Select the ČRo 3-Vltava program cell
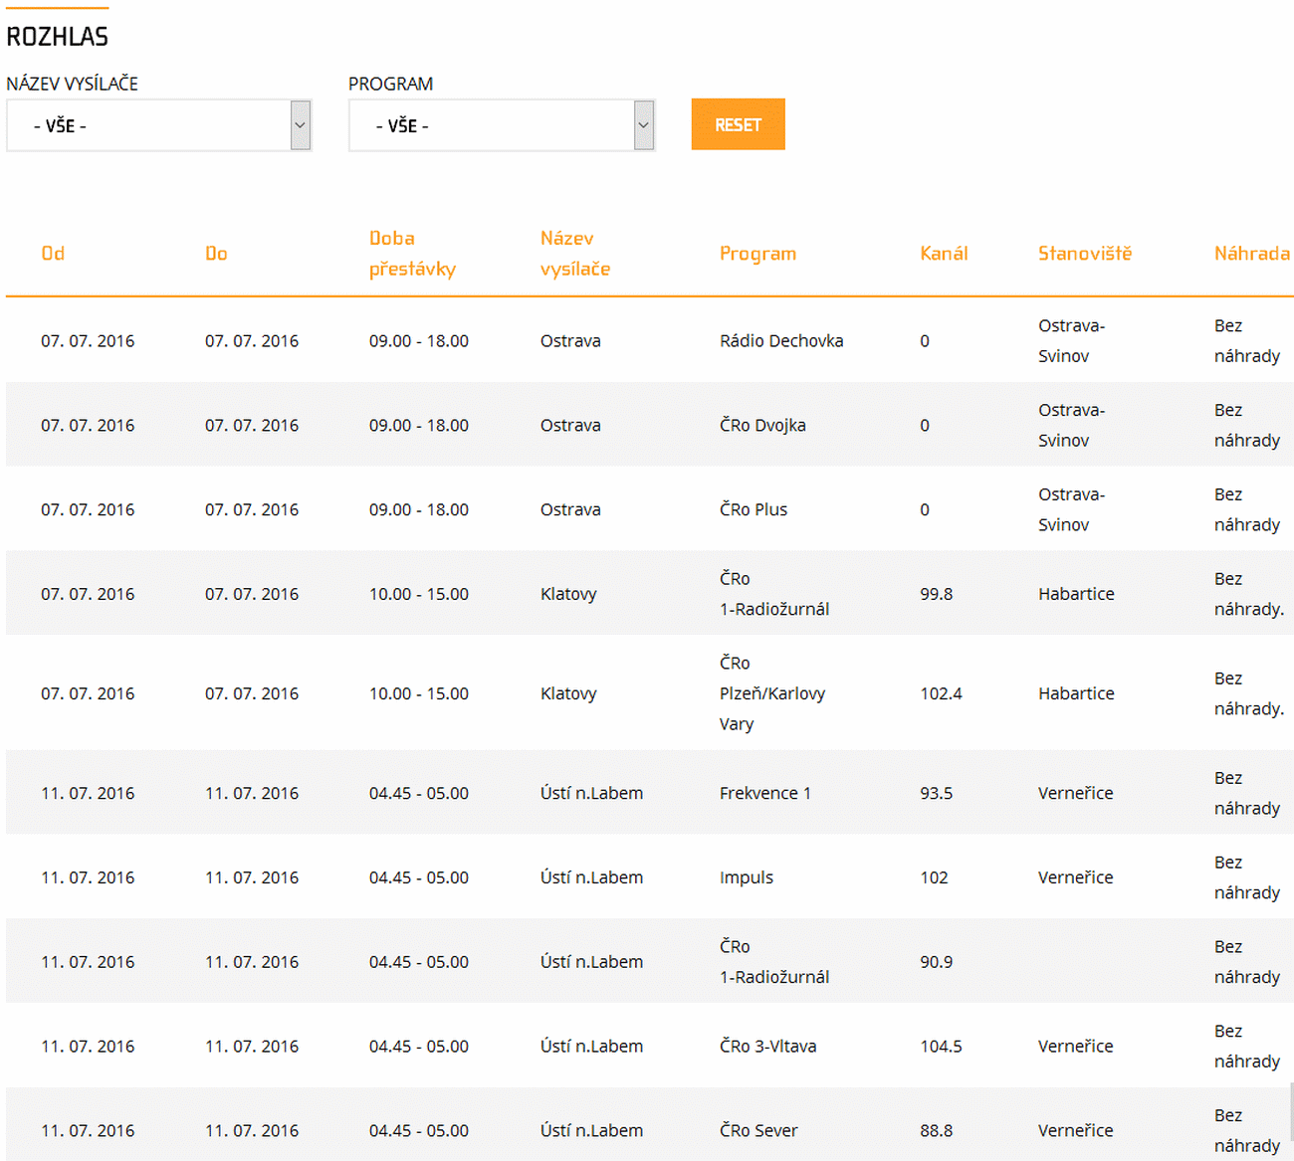 (x=767, y=1047)
